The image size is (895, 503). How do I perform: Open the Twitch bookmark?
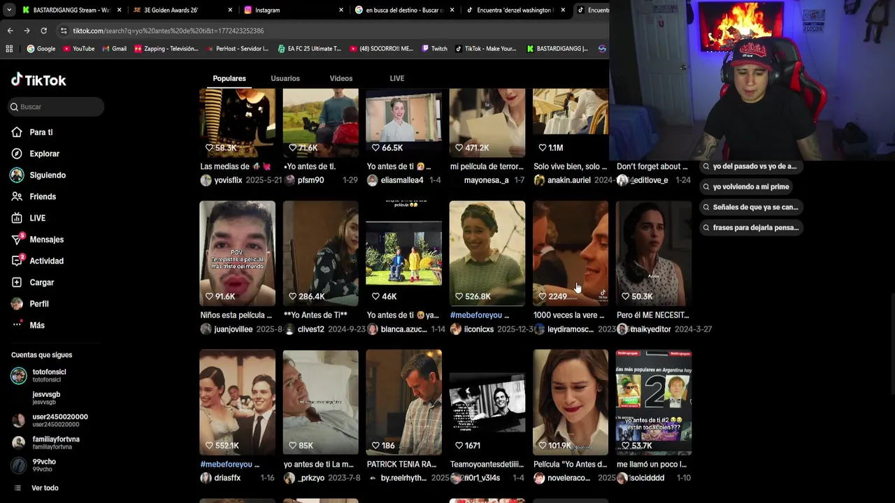click(x=434, y=49)
